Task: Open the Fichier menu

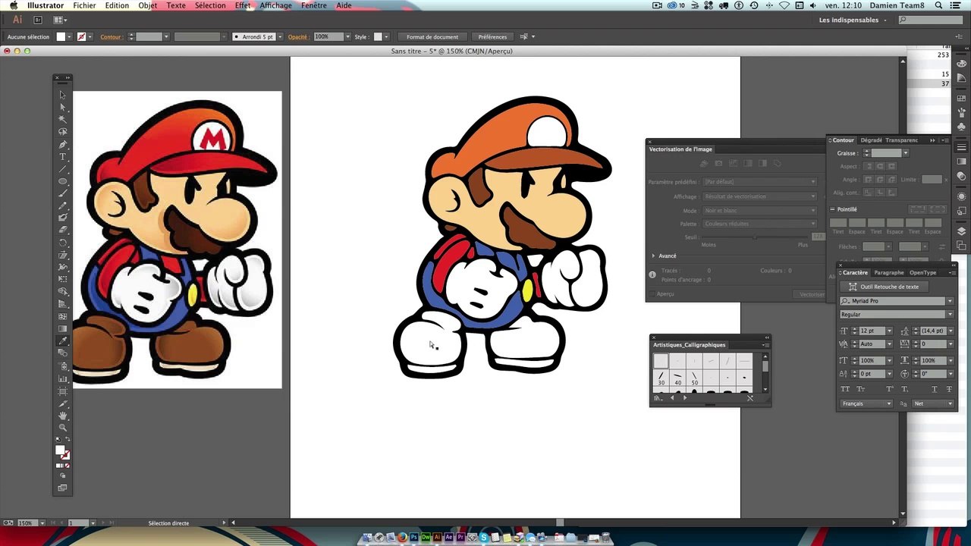Action: click(x=84, y=5)
